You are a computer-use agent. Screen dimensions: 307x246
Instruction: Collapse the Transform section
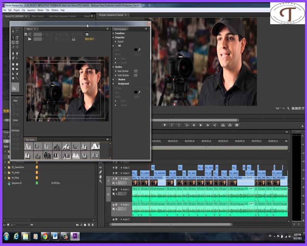(113, 33)
